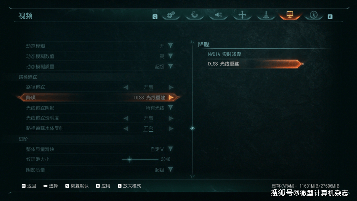
Task: Open the circular-arrow gameplay tab icon
Action: (x=194, y=15)
